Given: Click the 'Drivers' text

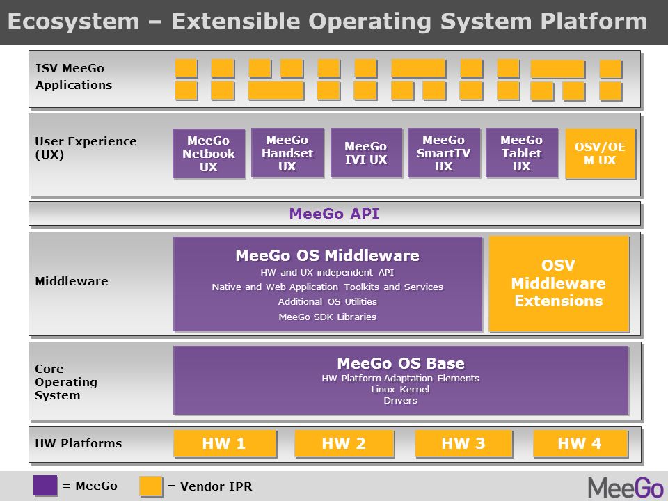Looking at the screenshot, I should click(401, 401).
